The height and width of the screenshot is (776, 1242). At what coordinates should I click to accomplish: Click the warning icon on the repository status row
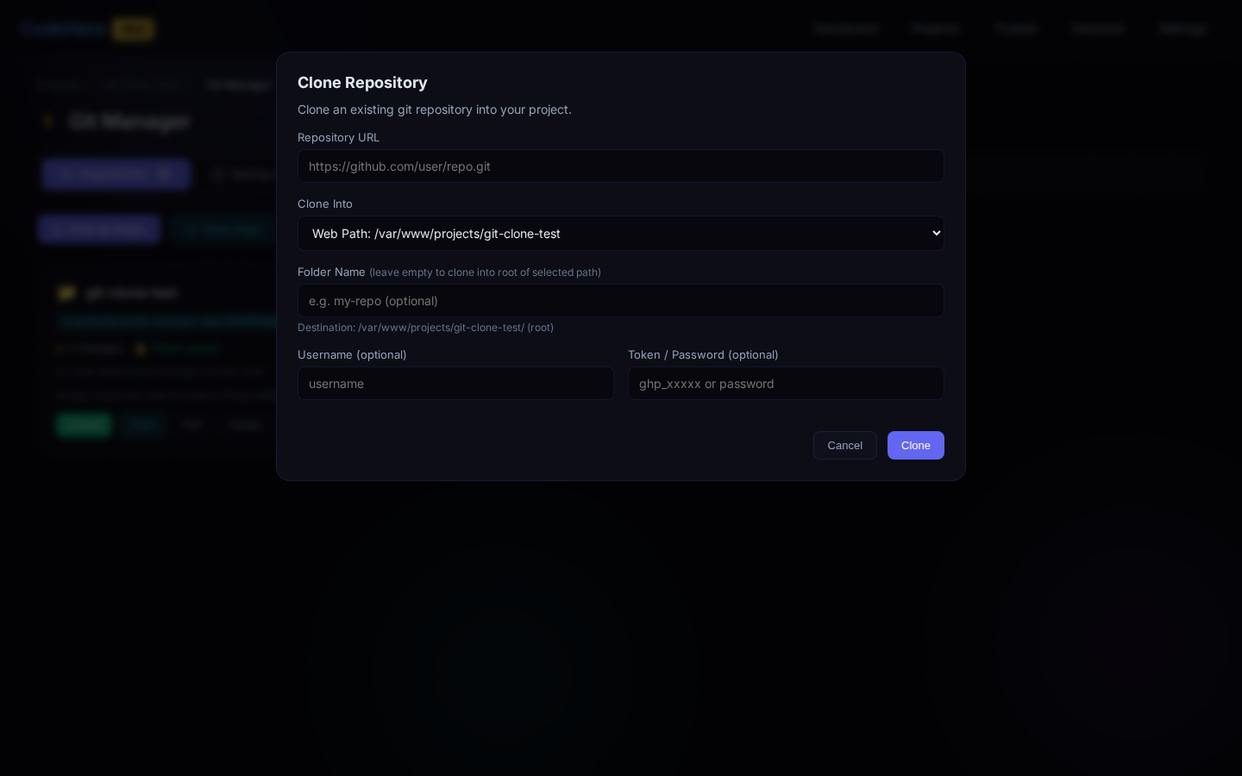pyautogui.click(x=141, y=348)
